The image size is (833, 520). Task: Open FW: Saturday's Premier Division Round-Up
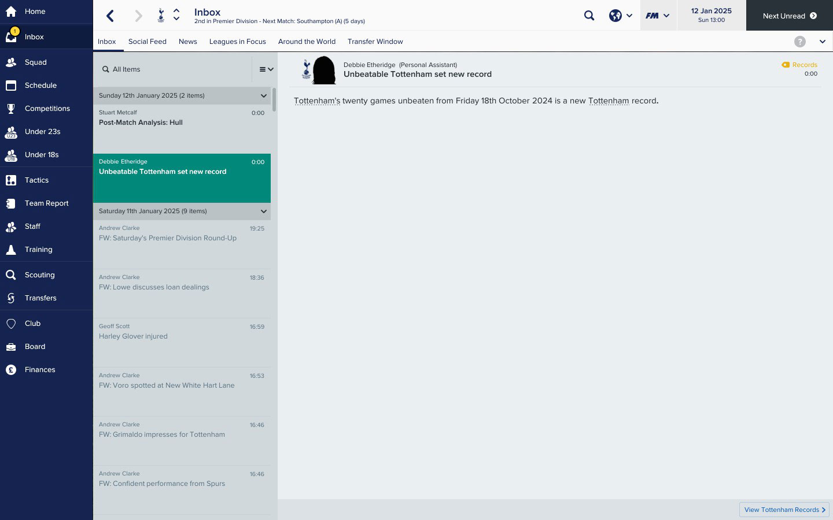pos(182,244)
